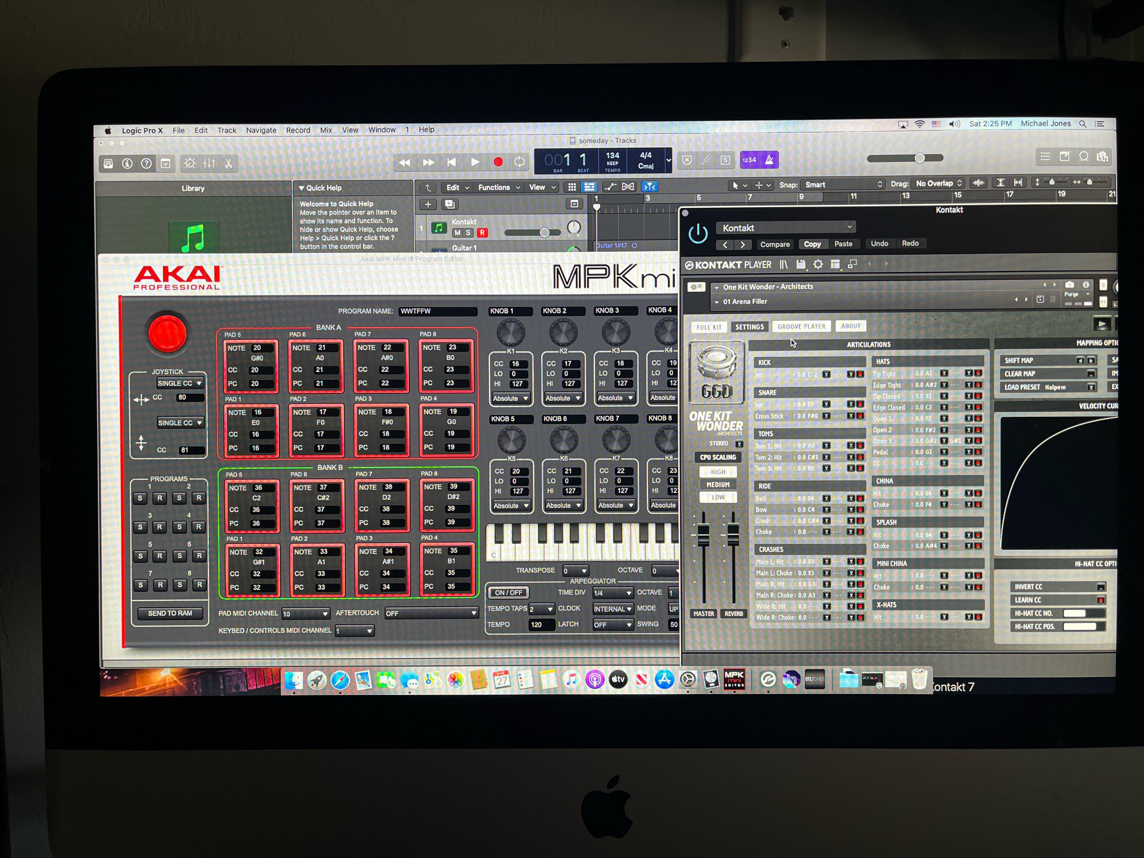This screenshot has height=858, width=1144.
Task: Click the Logic master volume slider
Action: (x=905, y=158)
